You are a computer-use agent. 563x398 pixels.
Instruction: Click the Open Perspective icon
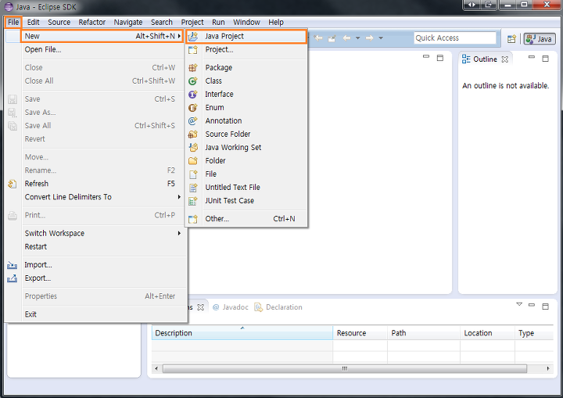511,39
